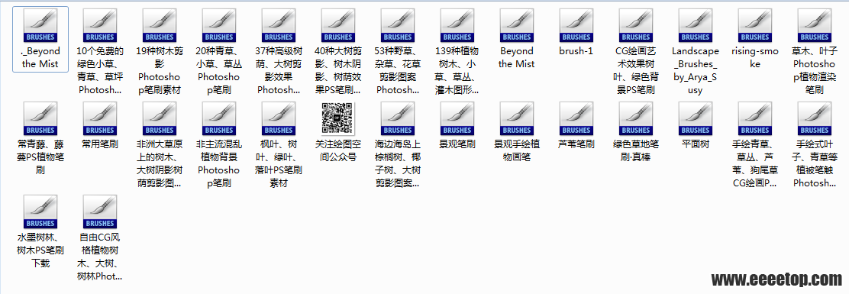
Task: Click the file name text '芦苇笔刷'
Action: 576,144
